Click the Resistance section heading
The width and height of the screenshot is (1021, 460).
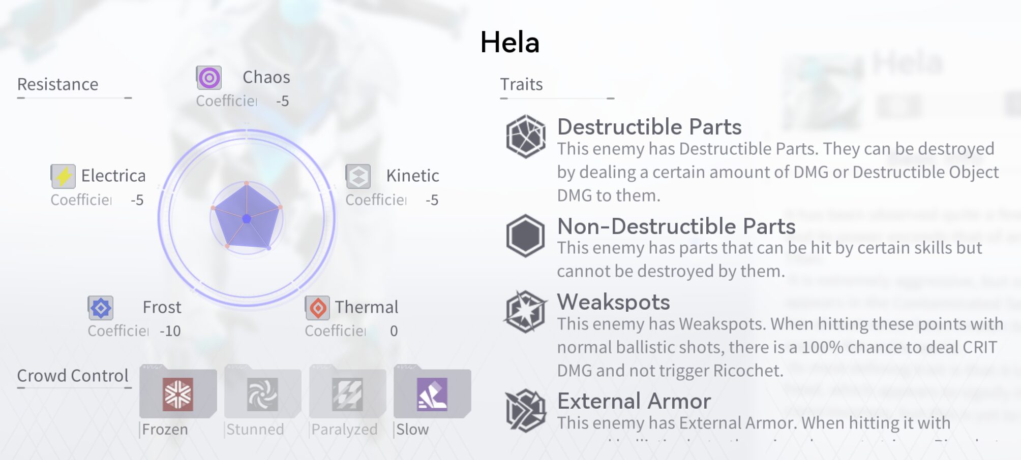click(x=58, y=84)
